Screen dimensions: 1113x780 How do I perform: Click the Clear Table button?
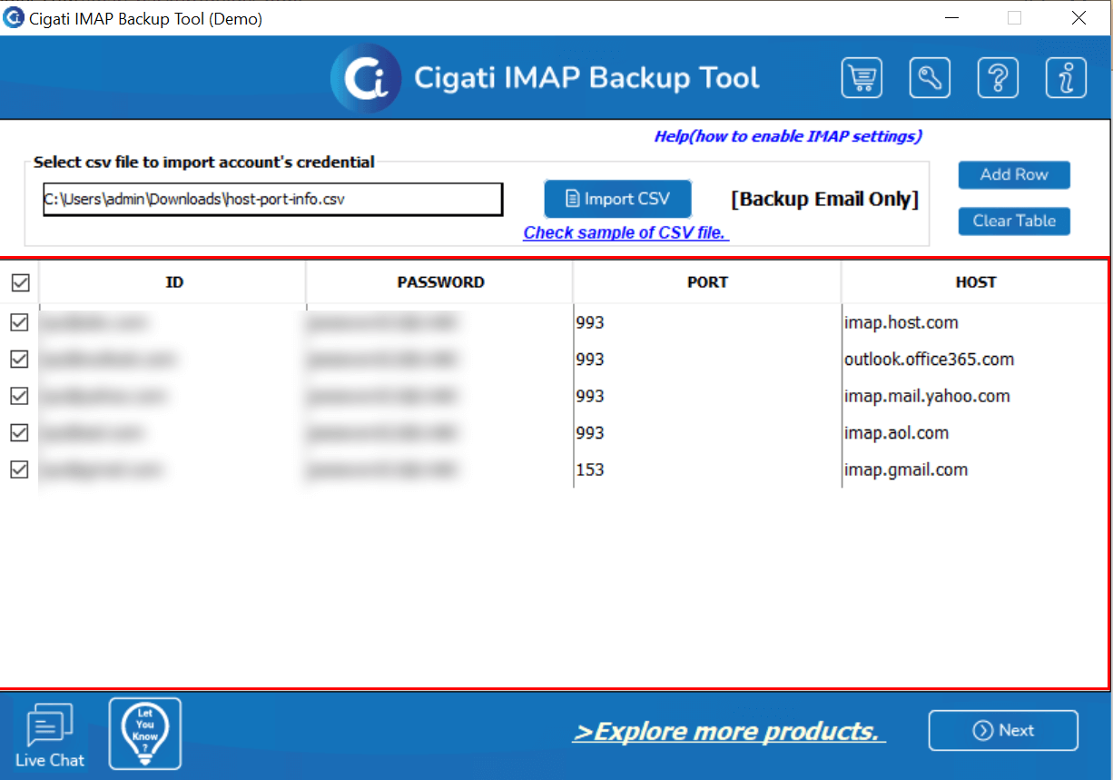coord(1014,221)
